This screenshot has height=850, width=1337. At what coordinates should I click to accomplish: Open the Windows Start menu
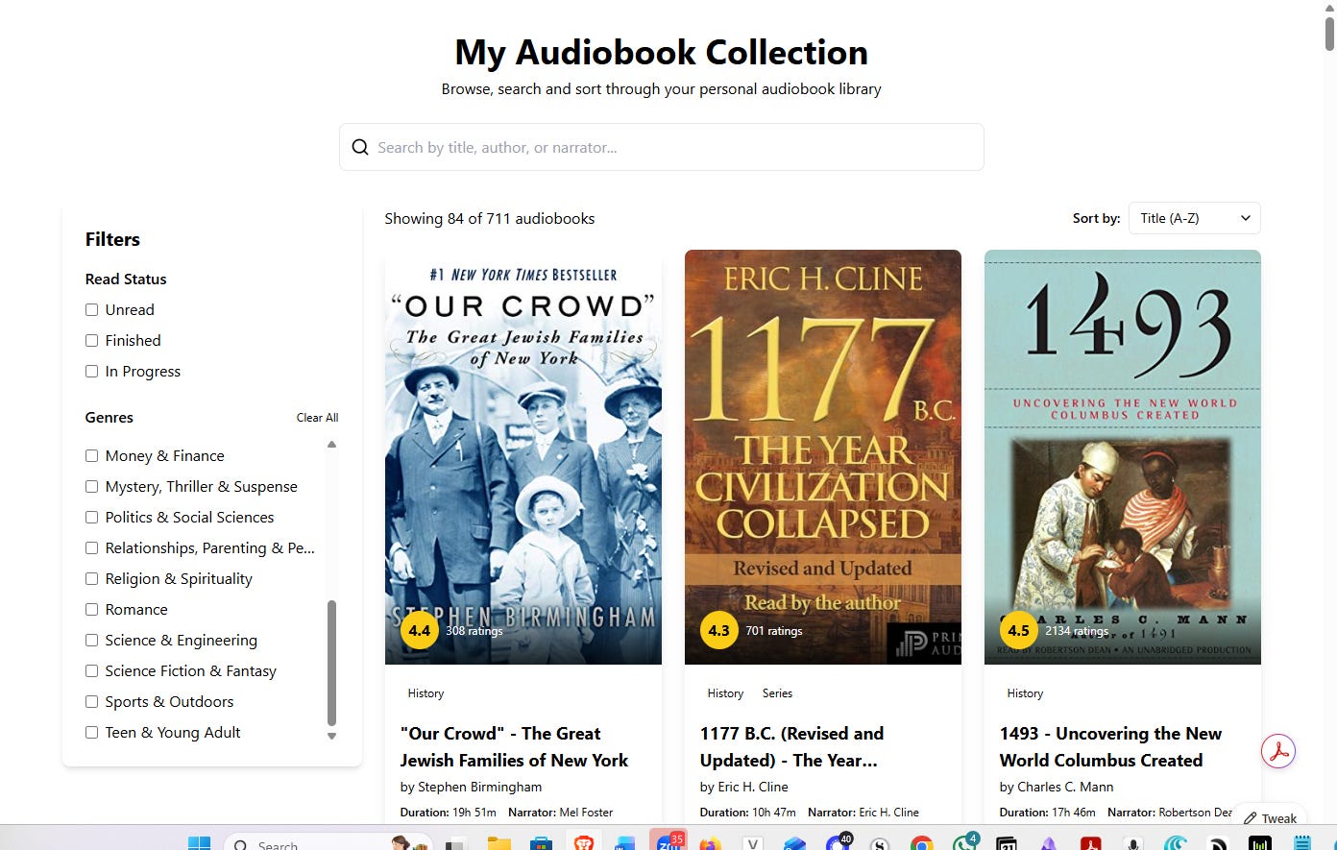(199, 843)
